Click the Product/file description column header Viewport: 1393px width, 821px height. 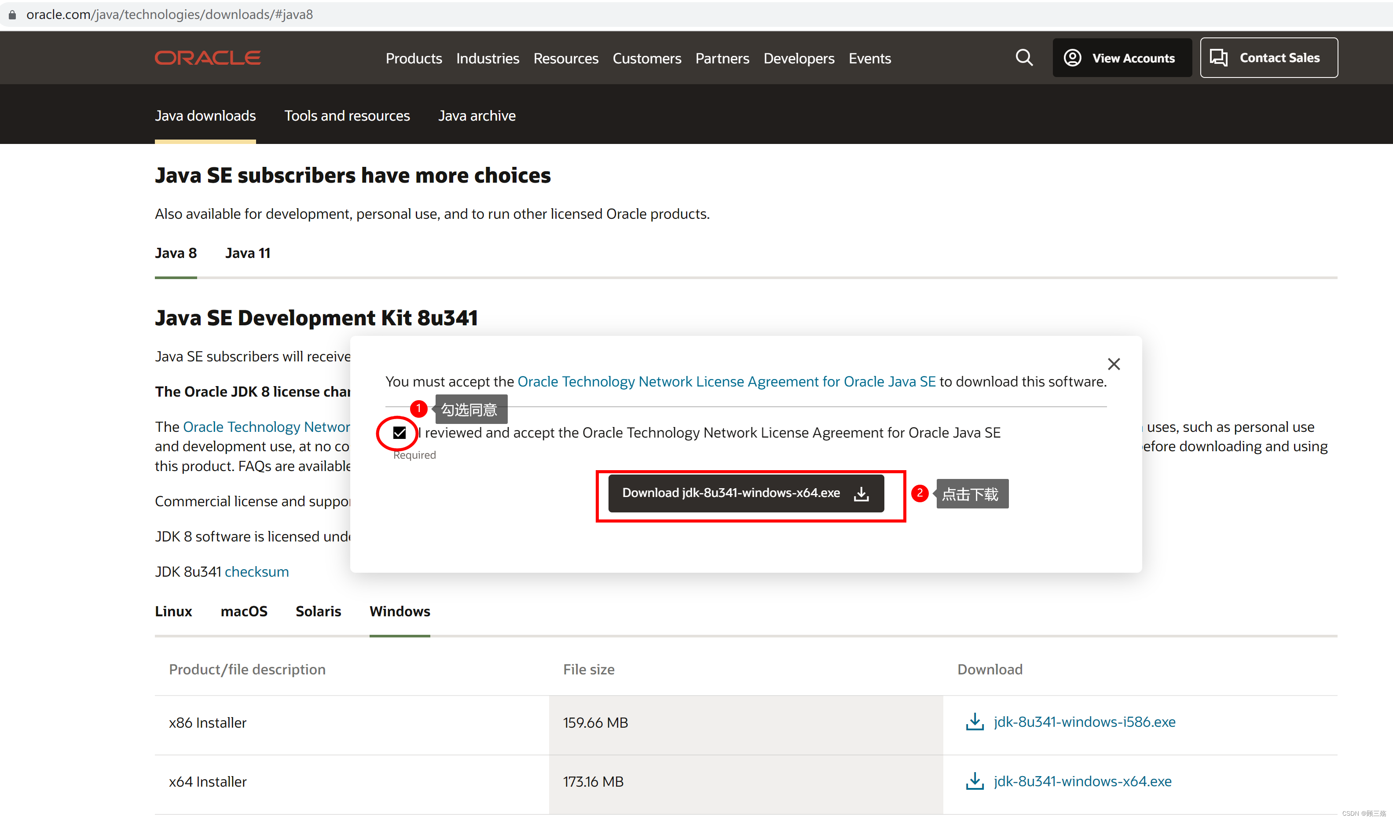(247, 670)
